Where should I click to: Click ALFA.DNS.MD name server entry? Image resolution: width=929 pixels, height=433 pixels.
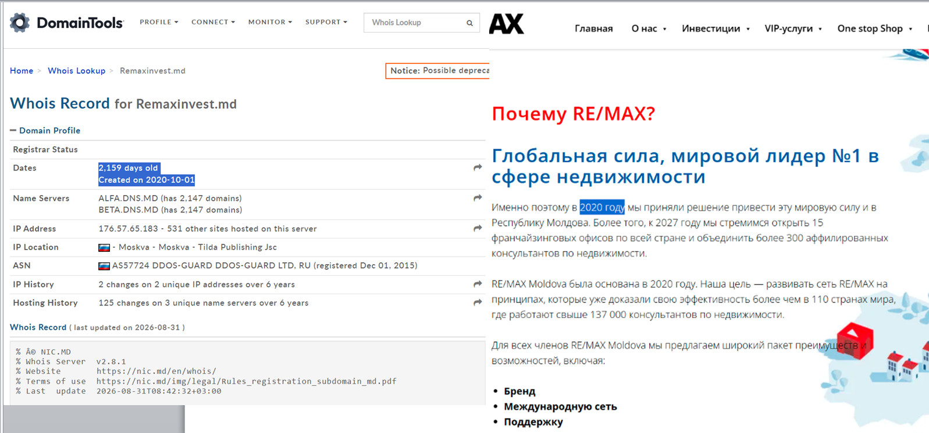pyautogui.click(x=170, y=199)
